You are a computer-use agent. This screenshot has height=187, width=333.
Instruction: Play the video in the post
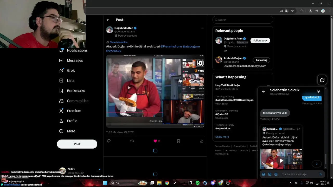(129, 88)
